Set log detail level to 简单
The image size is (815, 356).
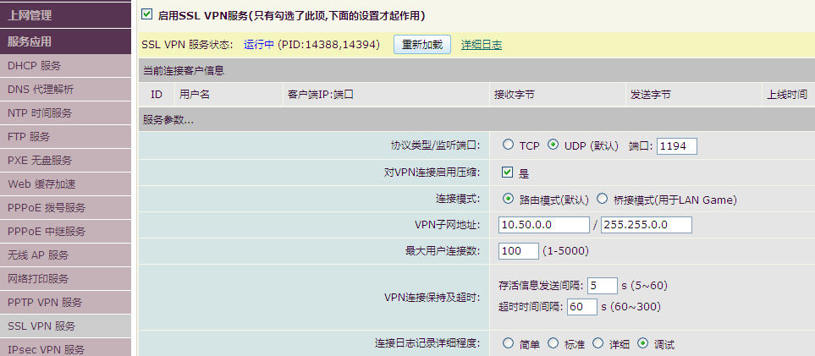point(508,343)
